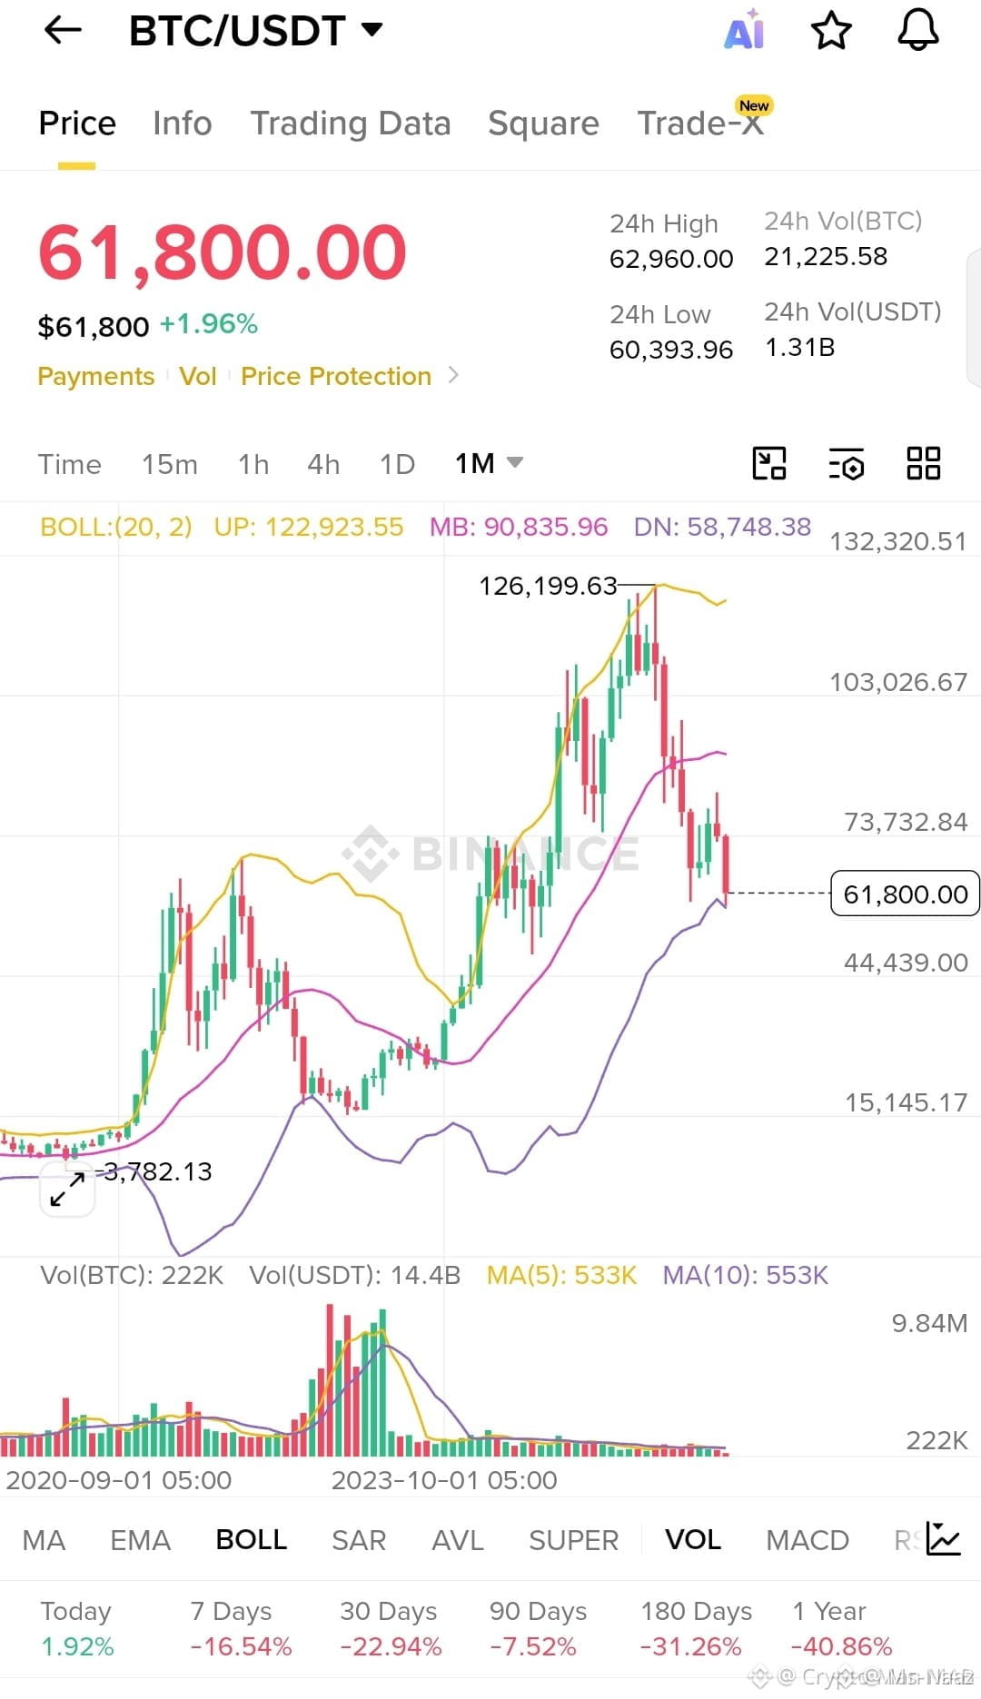Toggle the VOL sub-indicator
Screen dimensions: 981x1699
[x=693, y=1539]
